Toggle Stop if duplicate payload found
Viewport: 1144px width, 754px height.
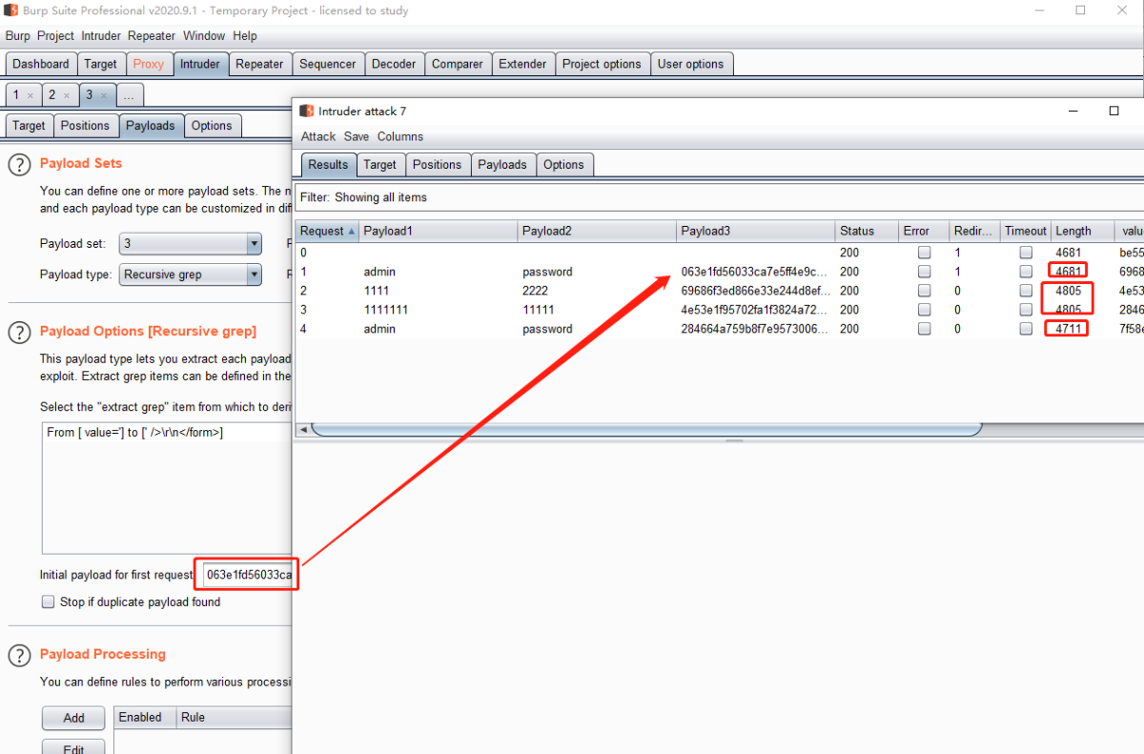(x=48, y=602)
